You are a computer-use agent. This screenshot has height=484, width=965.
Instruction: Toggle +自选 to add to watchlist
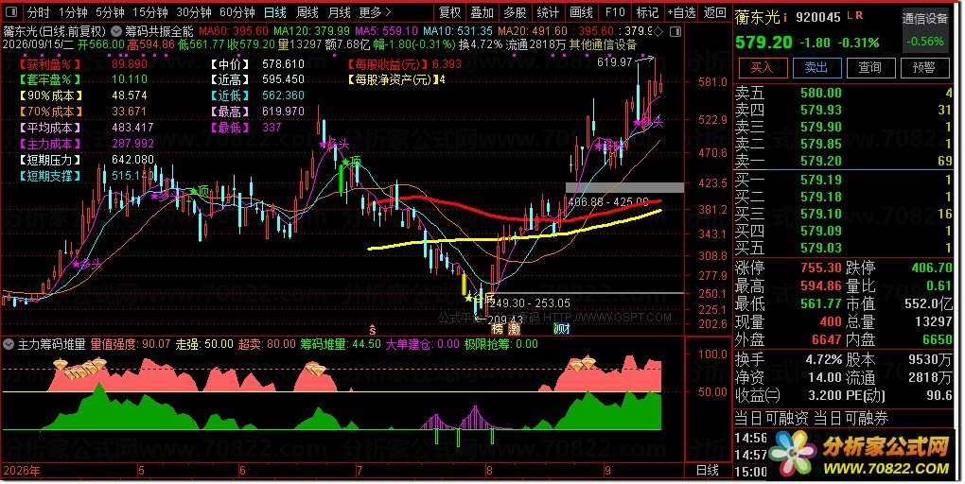click(x=681, y=12)
